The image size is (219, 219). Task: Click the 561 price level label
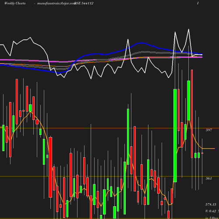[209, 178]
